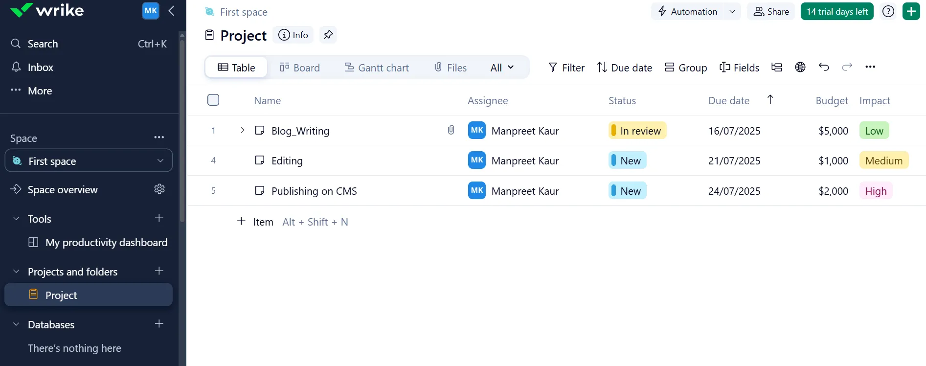The image size is (926, 366).
Task: Open the Group options
Action: coord(686,67)
